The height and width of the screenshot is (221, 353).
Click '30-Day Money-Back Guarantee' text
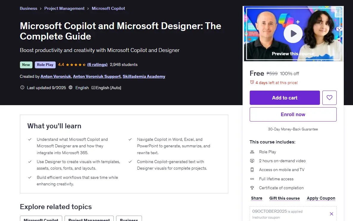click(x=293, y=129)
